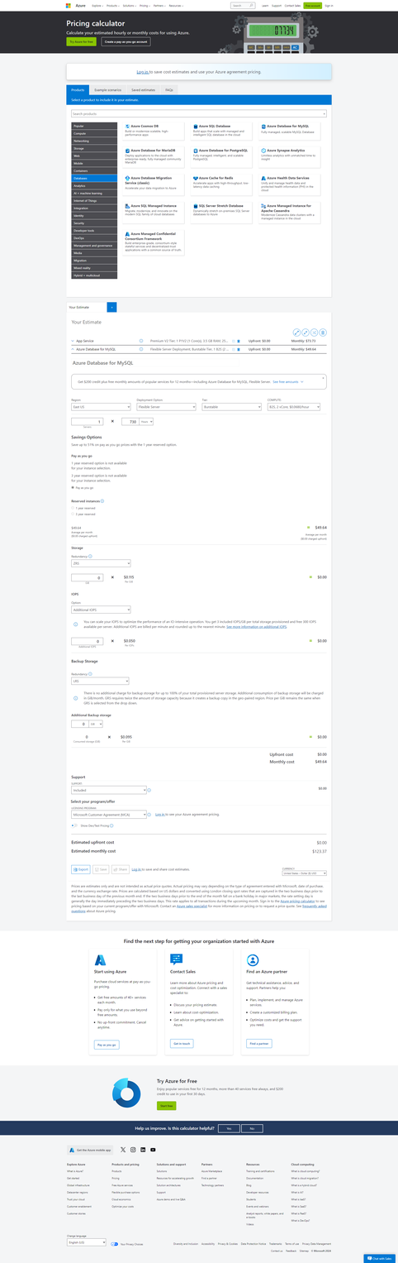The image size is (398, 1263).
Task: Open the LinkedIn icon in footer
Action: (x=143, y=1150)
